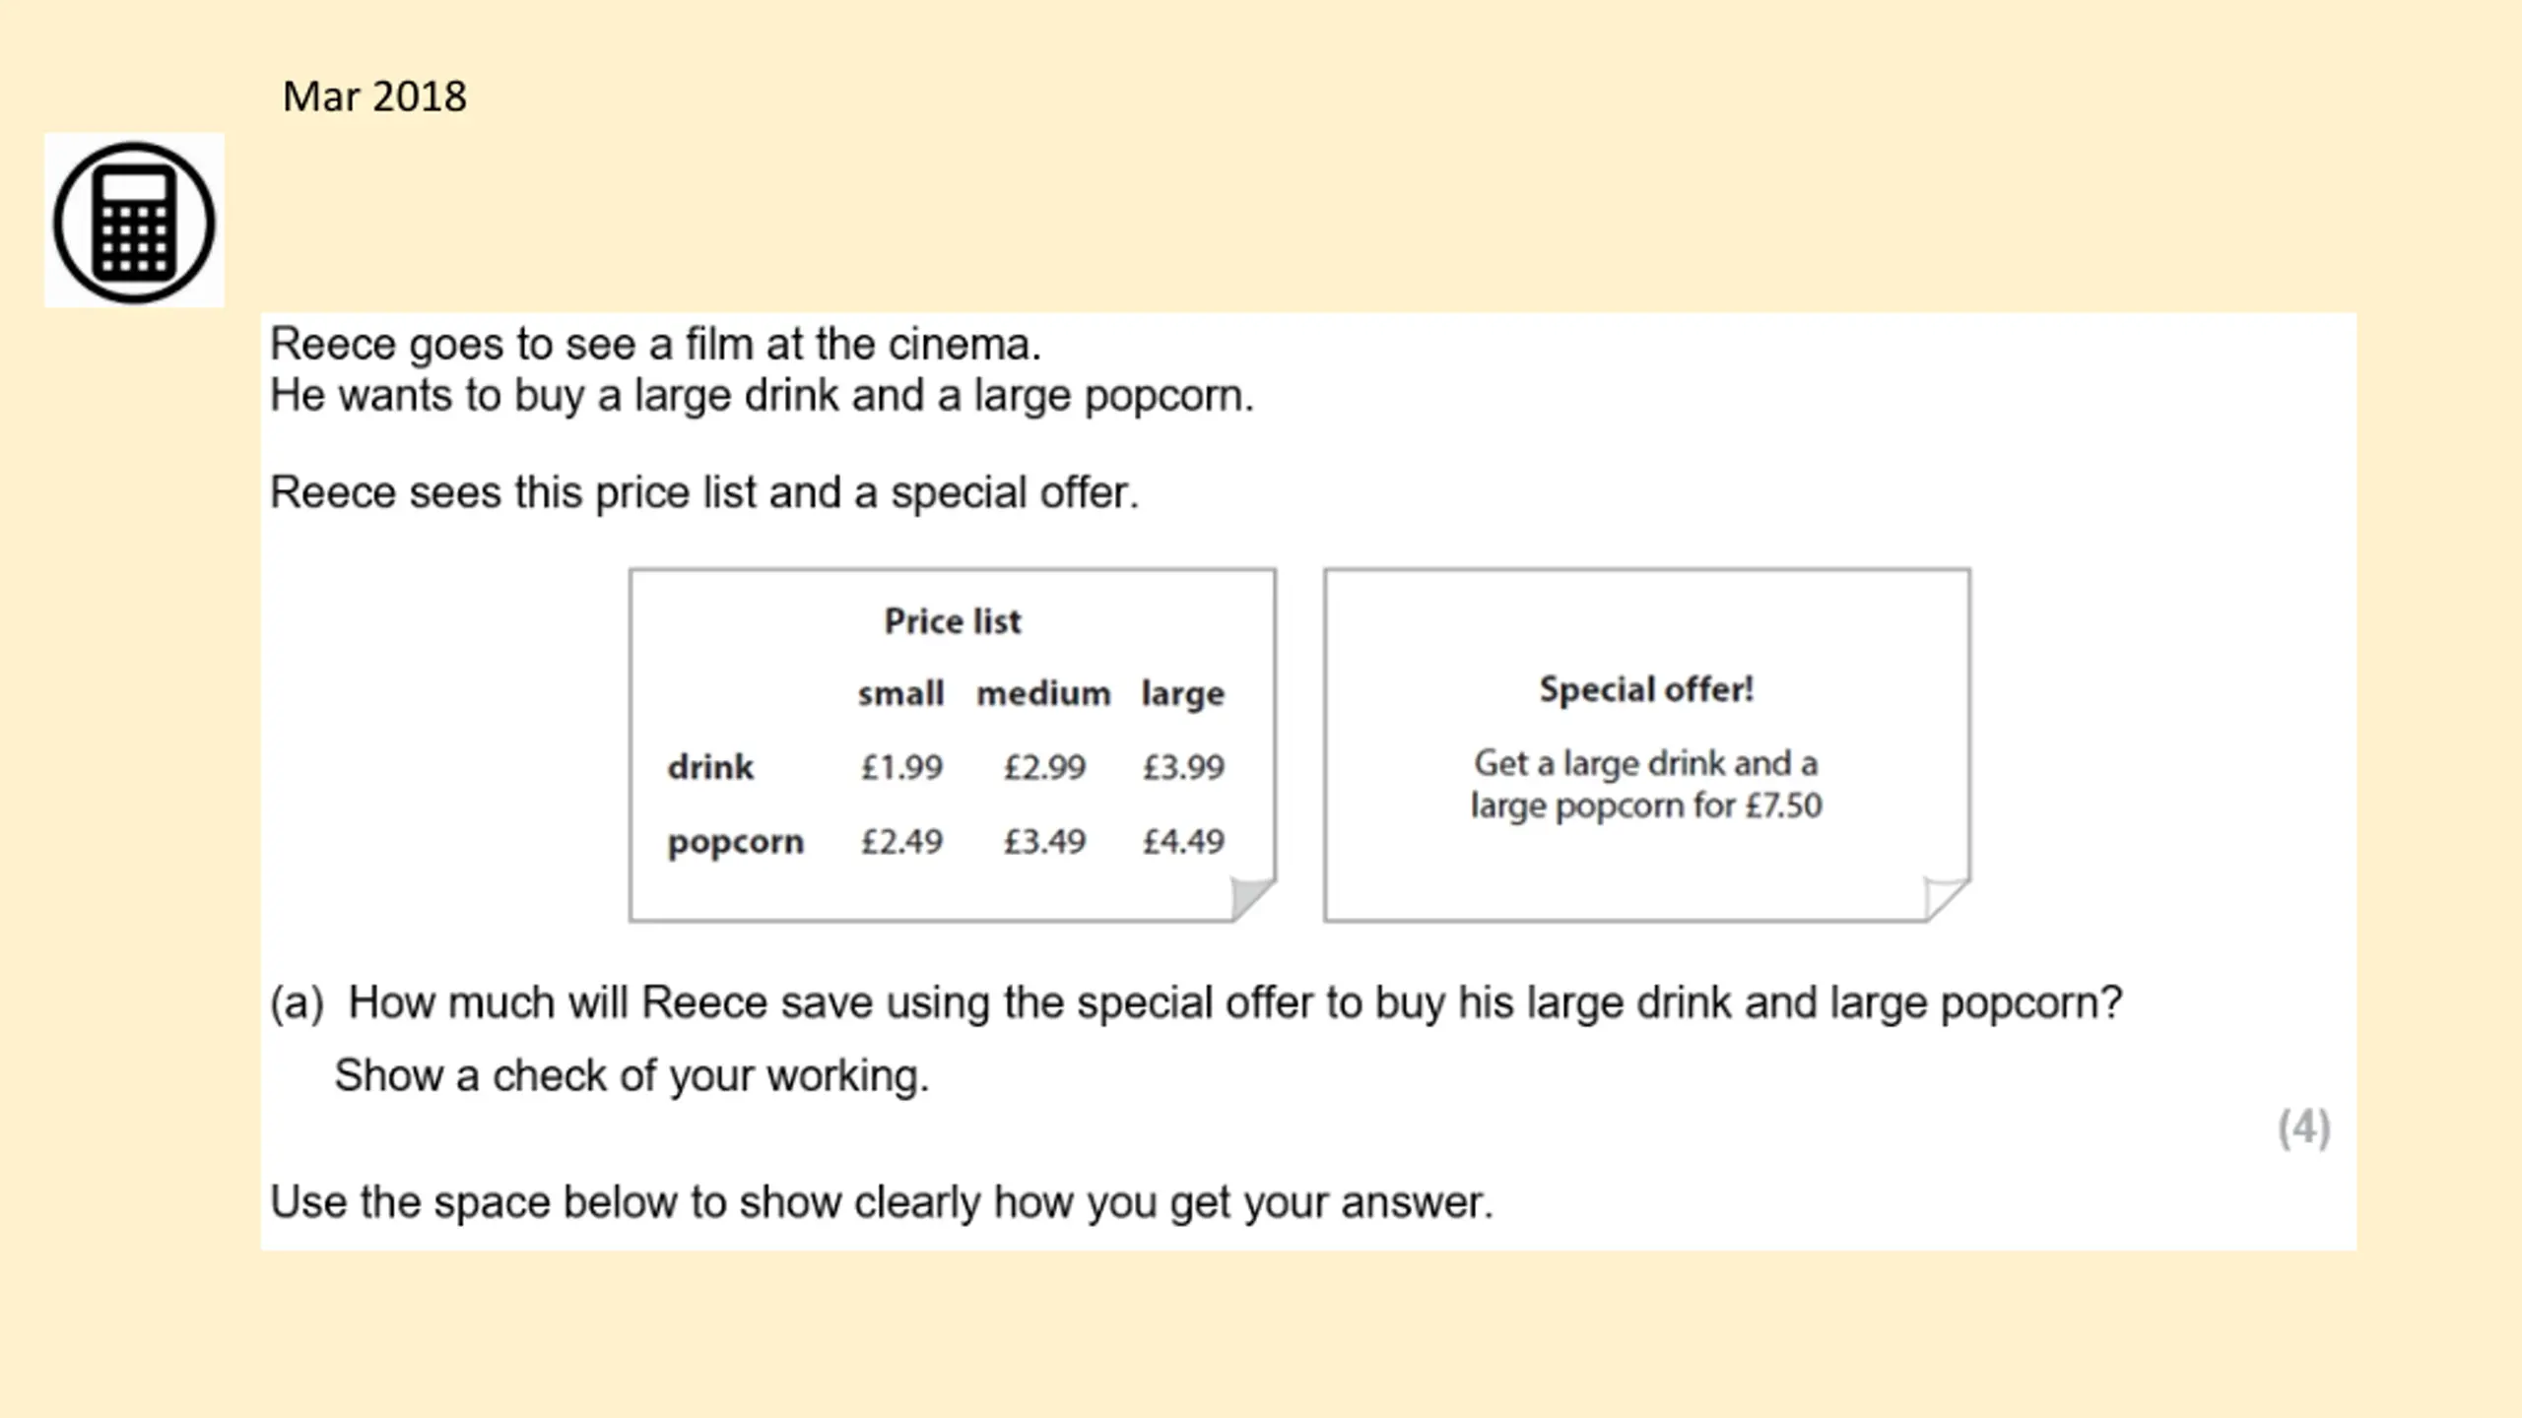Click the (4) marks indicator
2522x1418 pixels.
click(2304, 1128)
